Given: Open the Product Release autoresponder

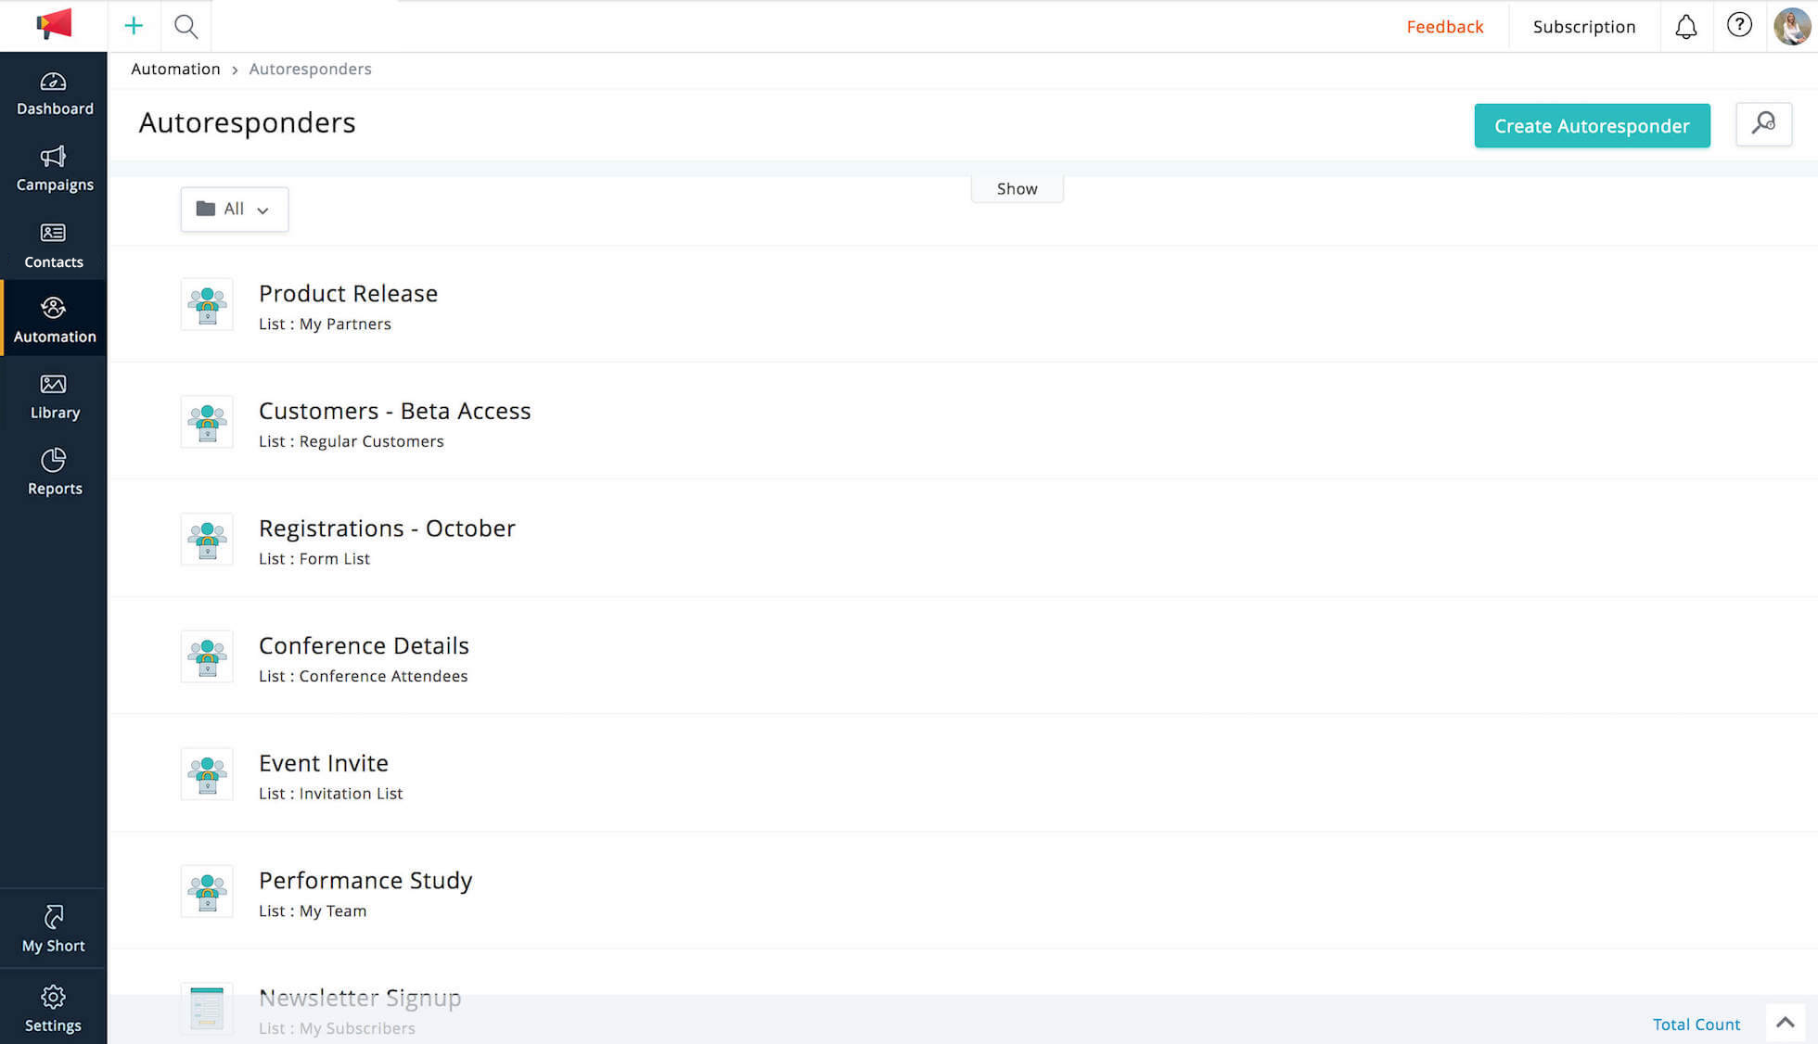Looking at the screenshot, I should pyautogui.click(x=348, y=293).
